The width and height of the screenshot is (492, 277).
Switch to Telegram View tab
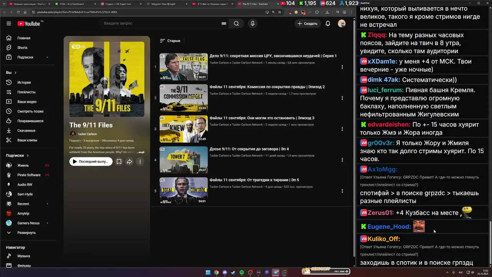[x=167, y=4]
